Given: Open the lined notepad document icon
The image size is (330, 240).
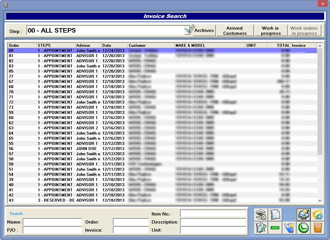Looking at the screenshot, I should [x=275, y=215].
